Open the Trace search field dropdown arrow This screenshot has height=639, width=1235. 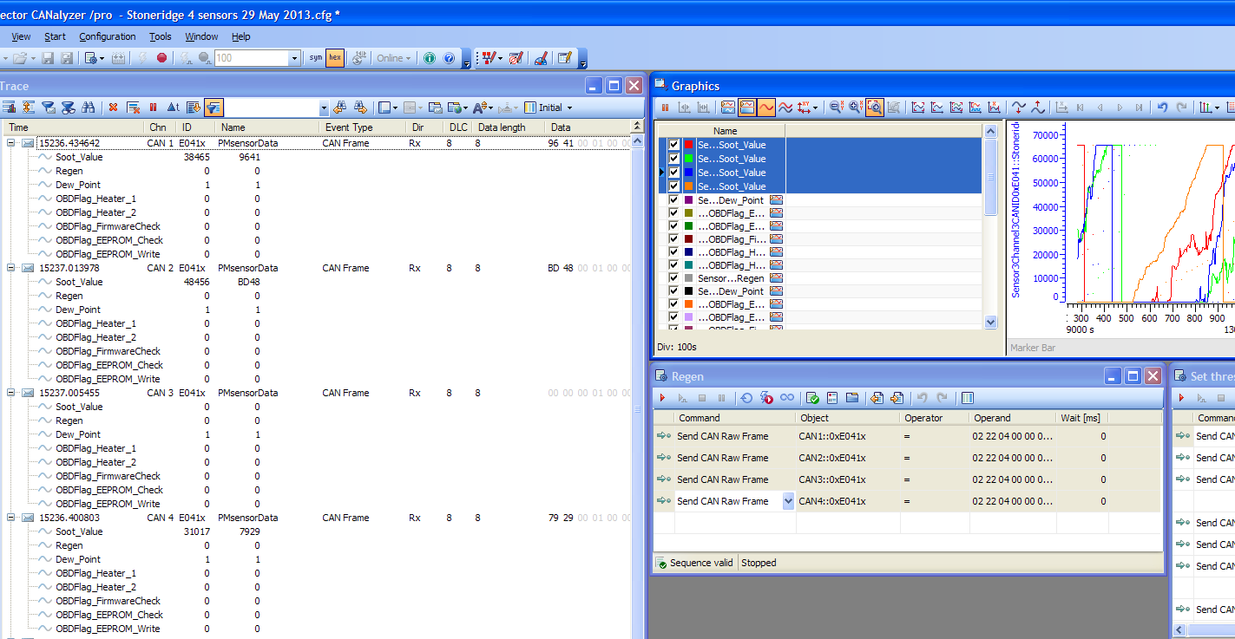(x=324, y=108)
